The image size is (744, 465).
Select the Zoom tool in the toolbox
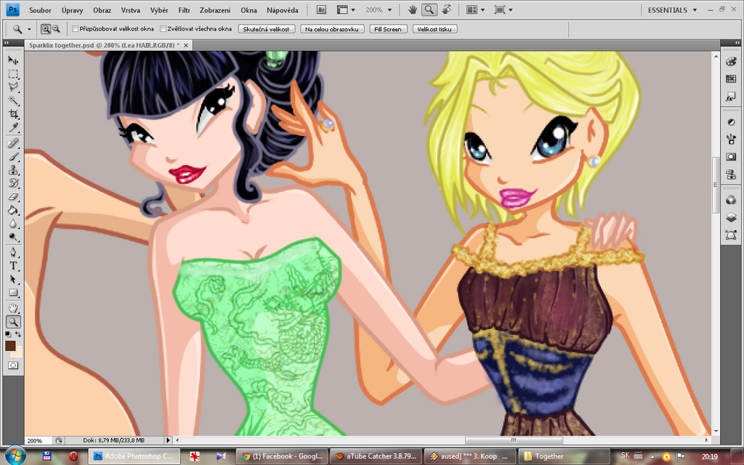click(x=13, y=322)
